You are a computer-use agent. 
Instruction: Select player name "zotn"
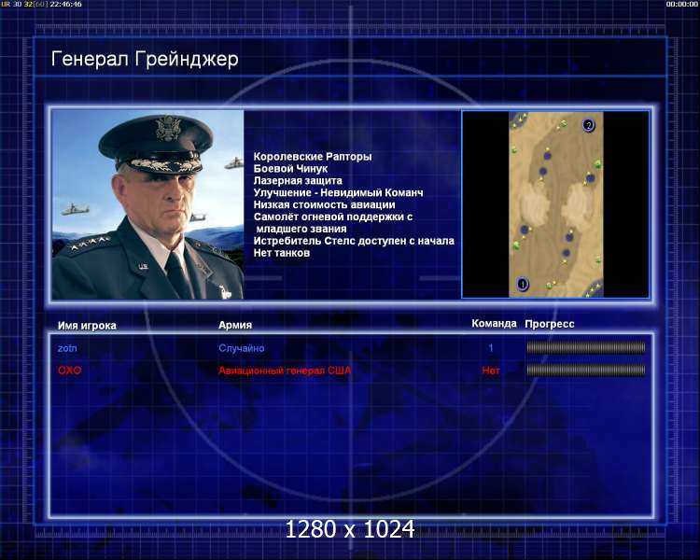click(x=67, y=348)
